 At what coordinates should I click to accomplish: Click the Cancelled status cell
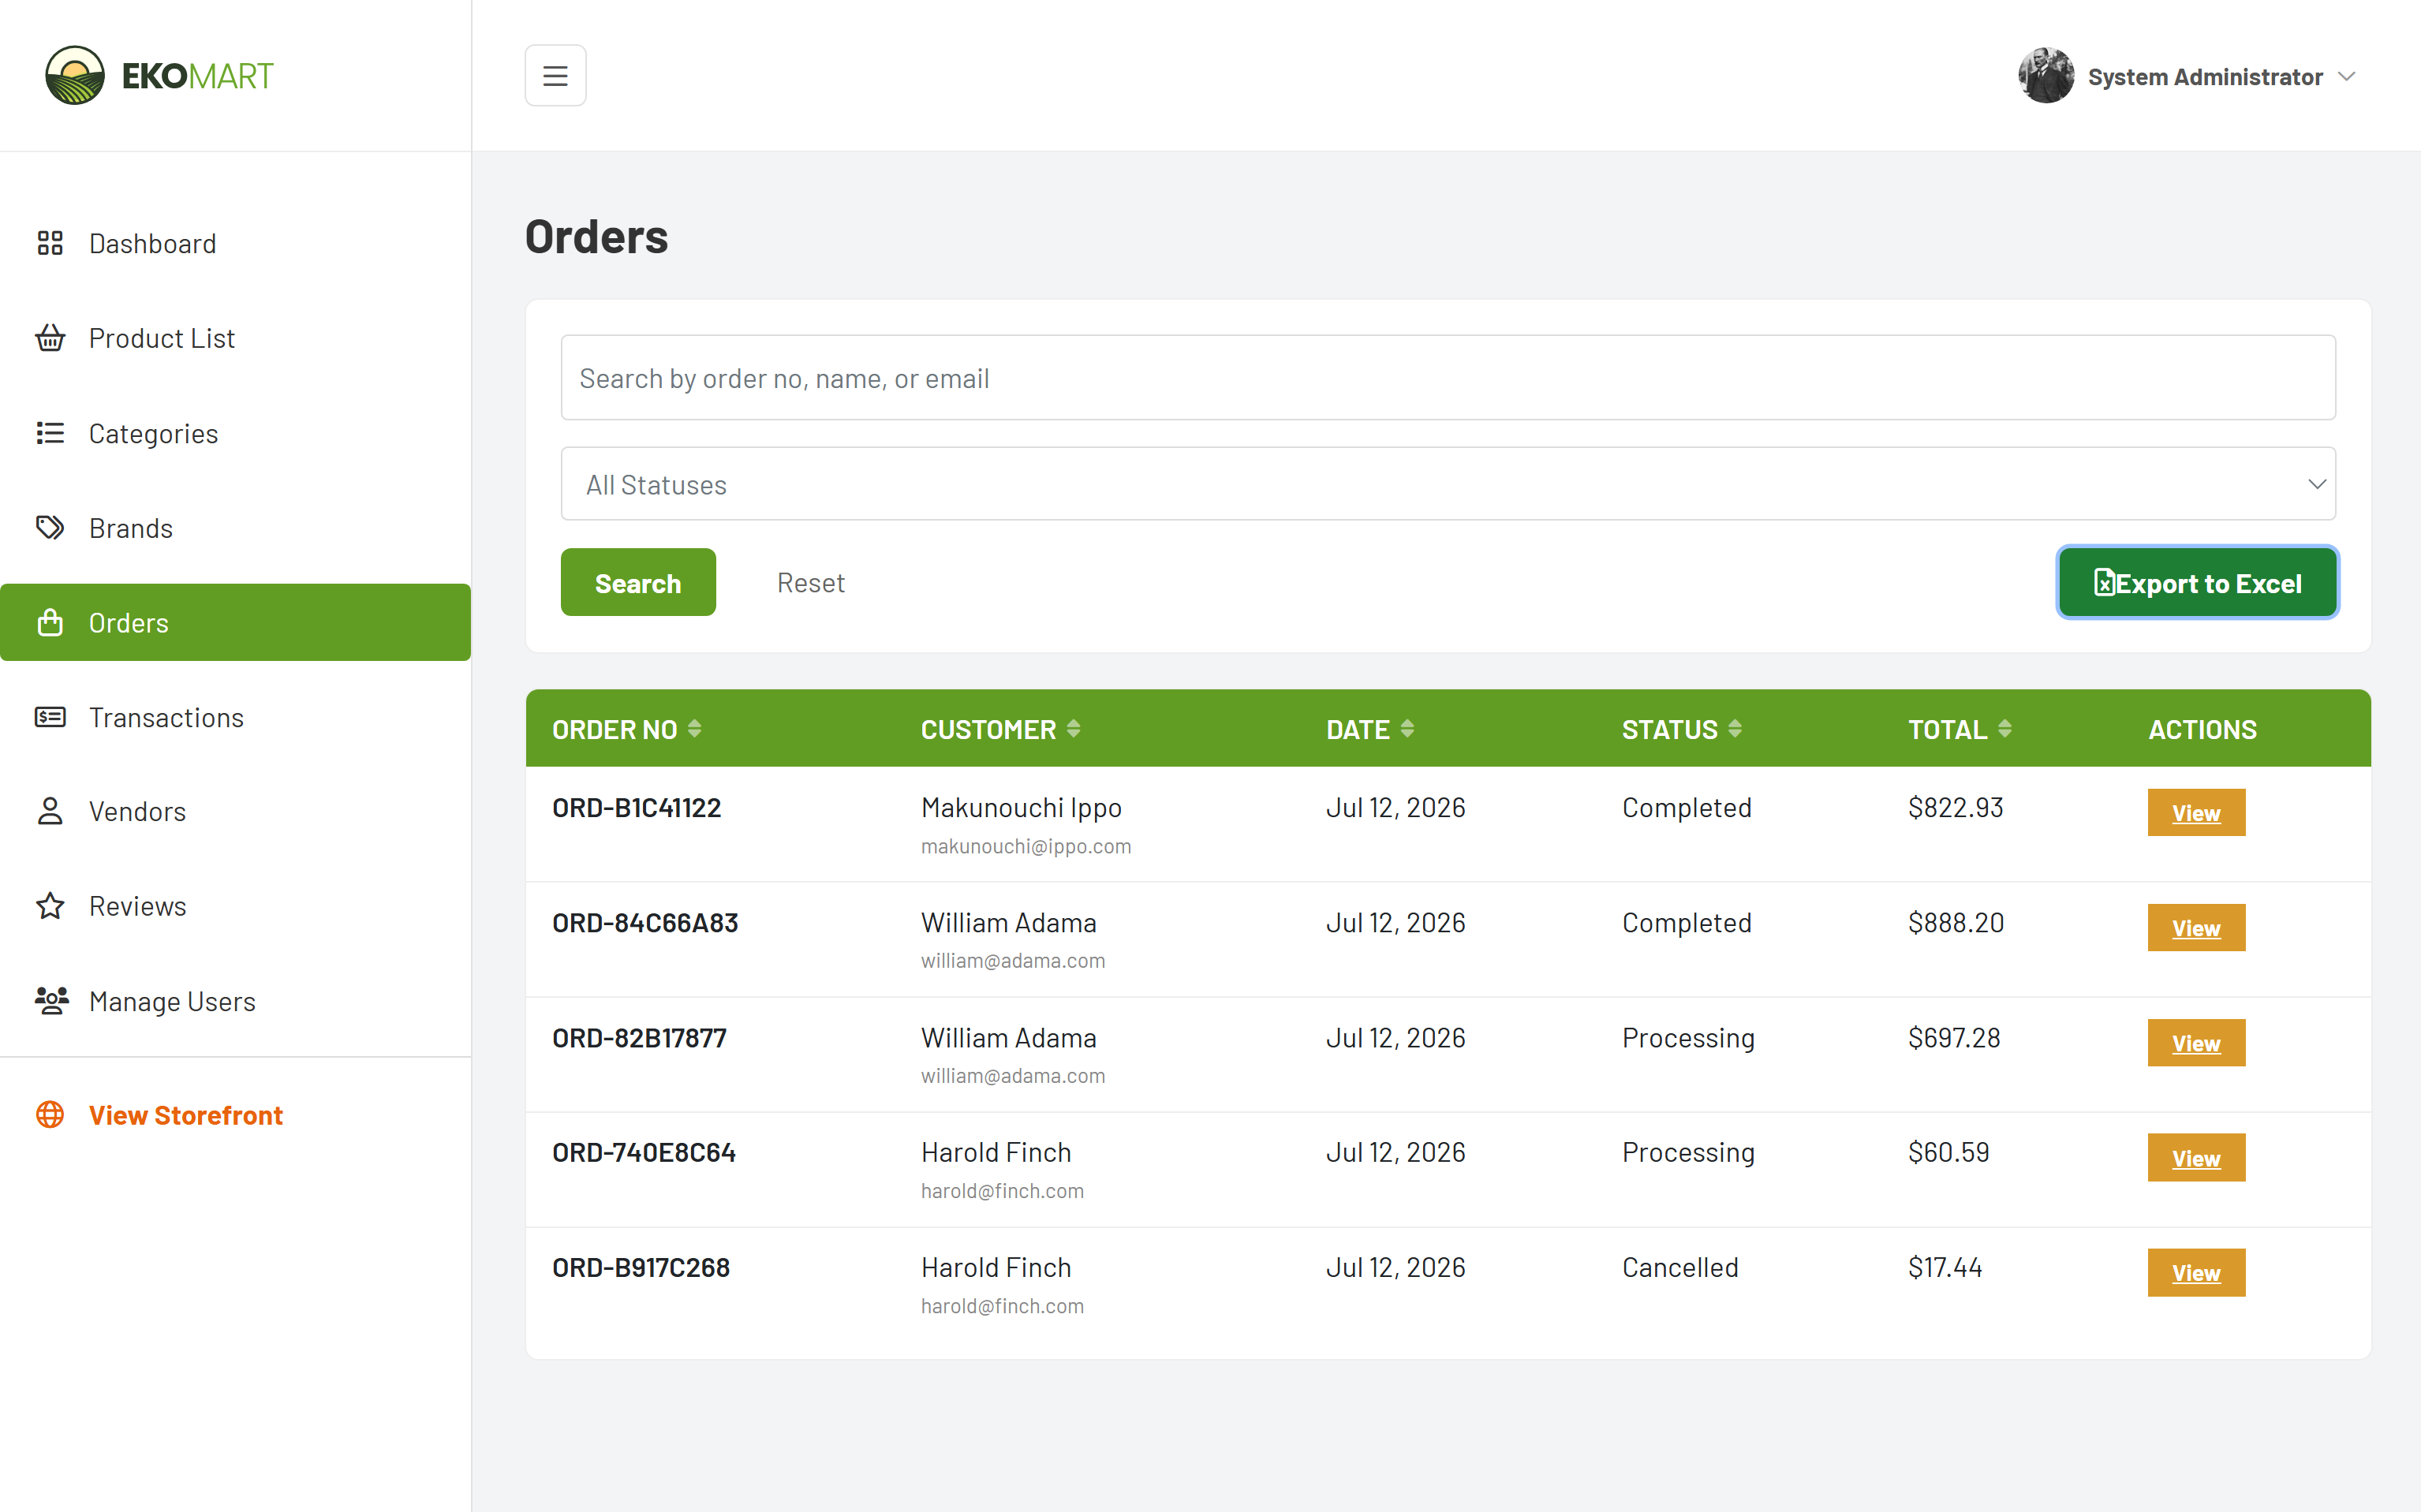tap(1680, 1268)
